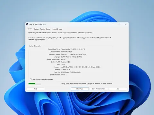
Task: Click the System Model Precision value
Action: (x=65, y=62)
